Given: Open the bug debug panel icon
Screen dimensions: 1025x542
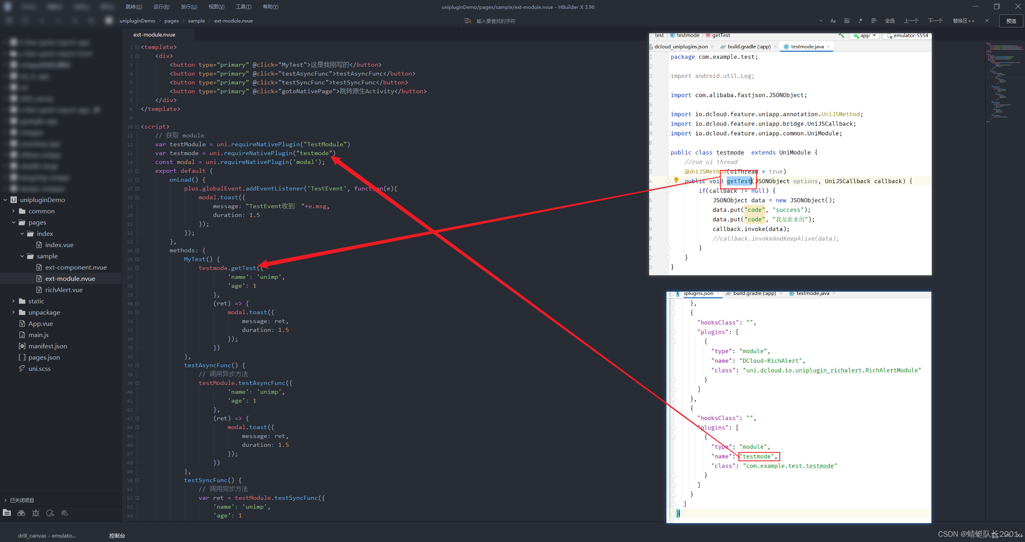Looking at the screenshot, I should click(x=36, y=513).
